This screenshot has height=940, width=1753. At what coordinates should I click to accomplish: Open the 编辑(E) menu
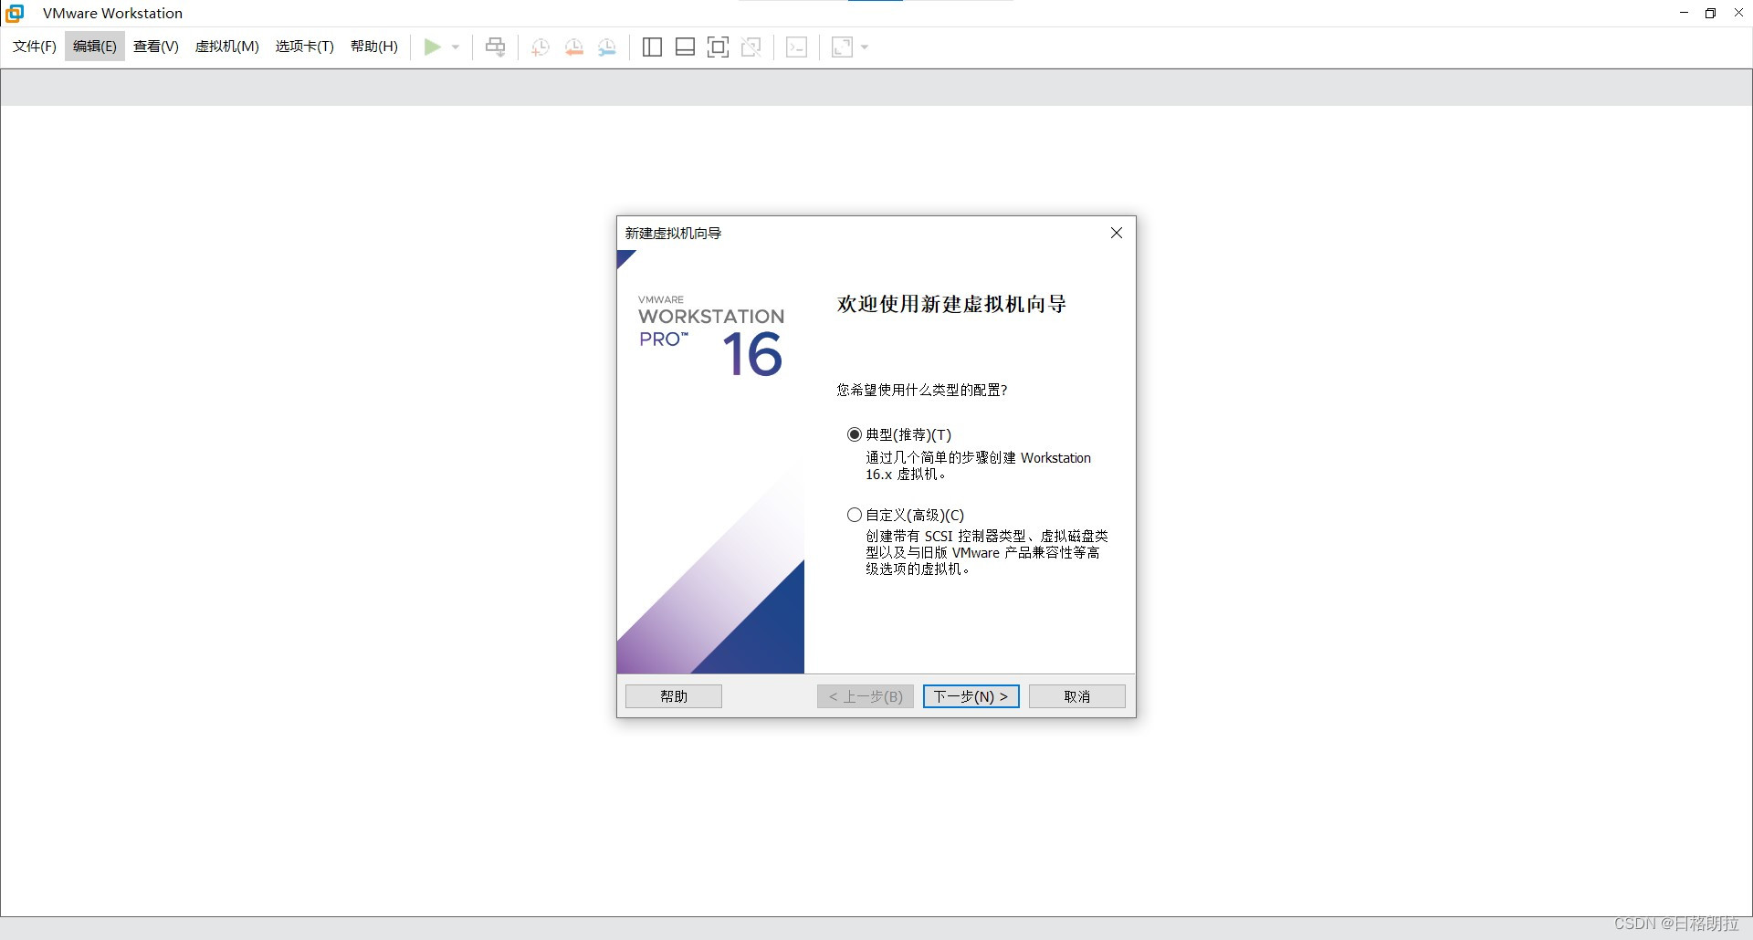click(x=95, y=47)
